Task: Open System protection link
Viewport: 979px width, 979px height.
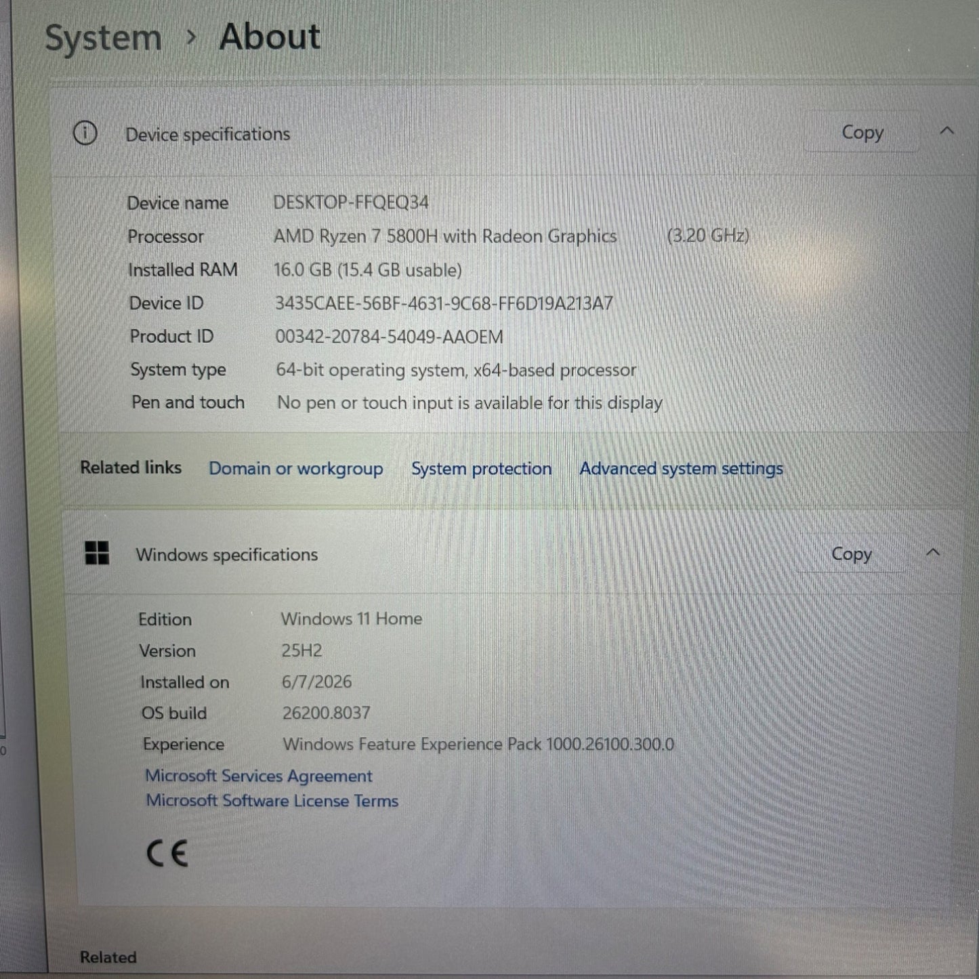Action: click(481, 469)
